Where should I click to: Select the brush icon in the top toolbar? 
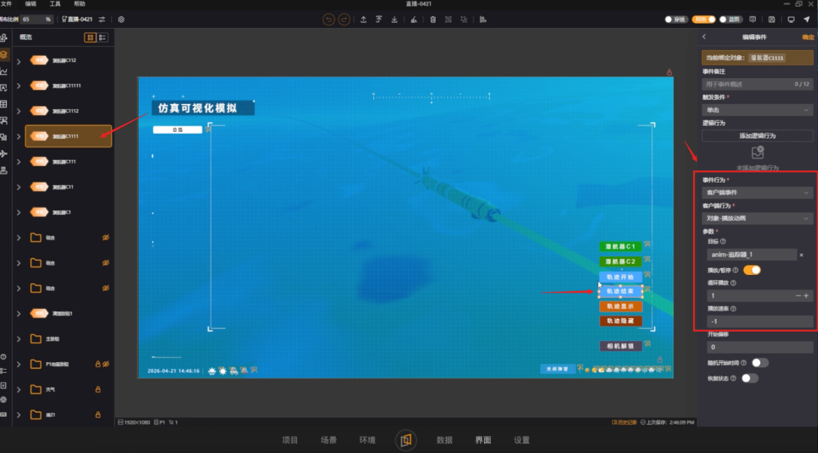(414, 20)
